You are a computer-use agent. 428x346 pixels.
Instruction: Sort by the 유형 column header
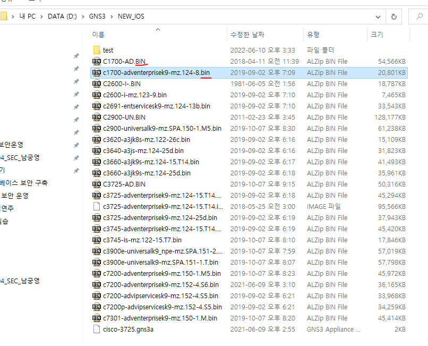click(313, 35)
